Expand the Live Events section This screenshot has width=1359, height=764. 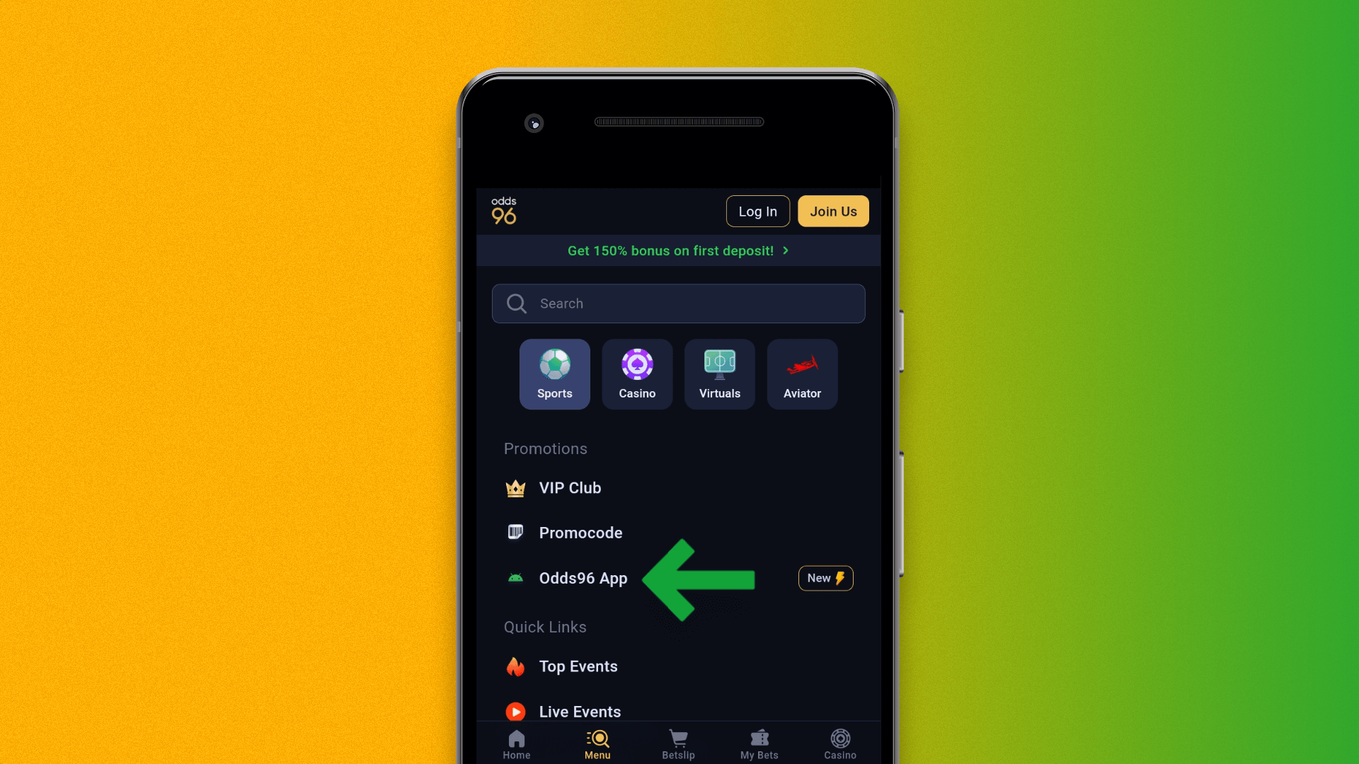tap(580, 711)
